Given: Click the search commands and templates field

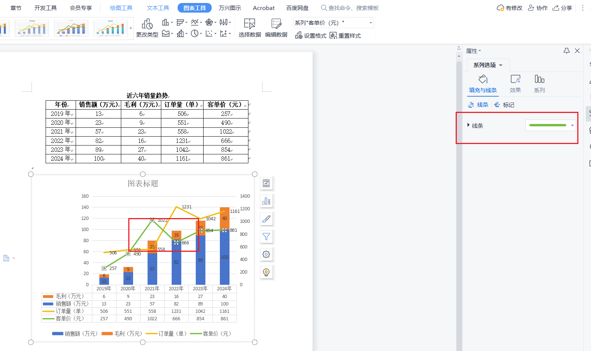Looking at the screenshot, I should coord(353,8).
